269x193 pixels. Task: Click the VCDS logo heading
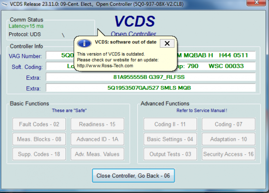click(134, 21)
